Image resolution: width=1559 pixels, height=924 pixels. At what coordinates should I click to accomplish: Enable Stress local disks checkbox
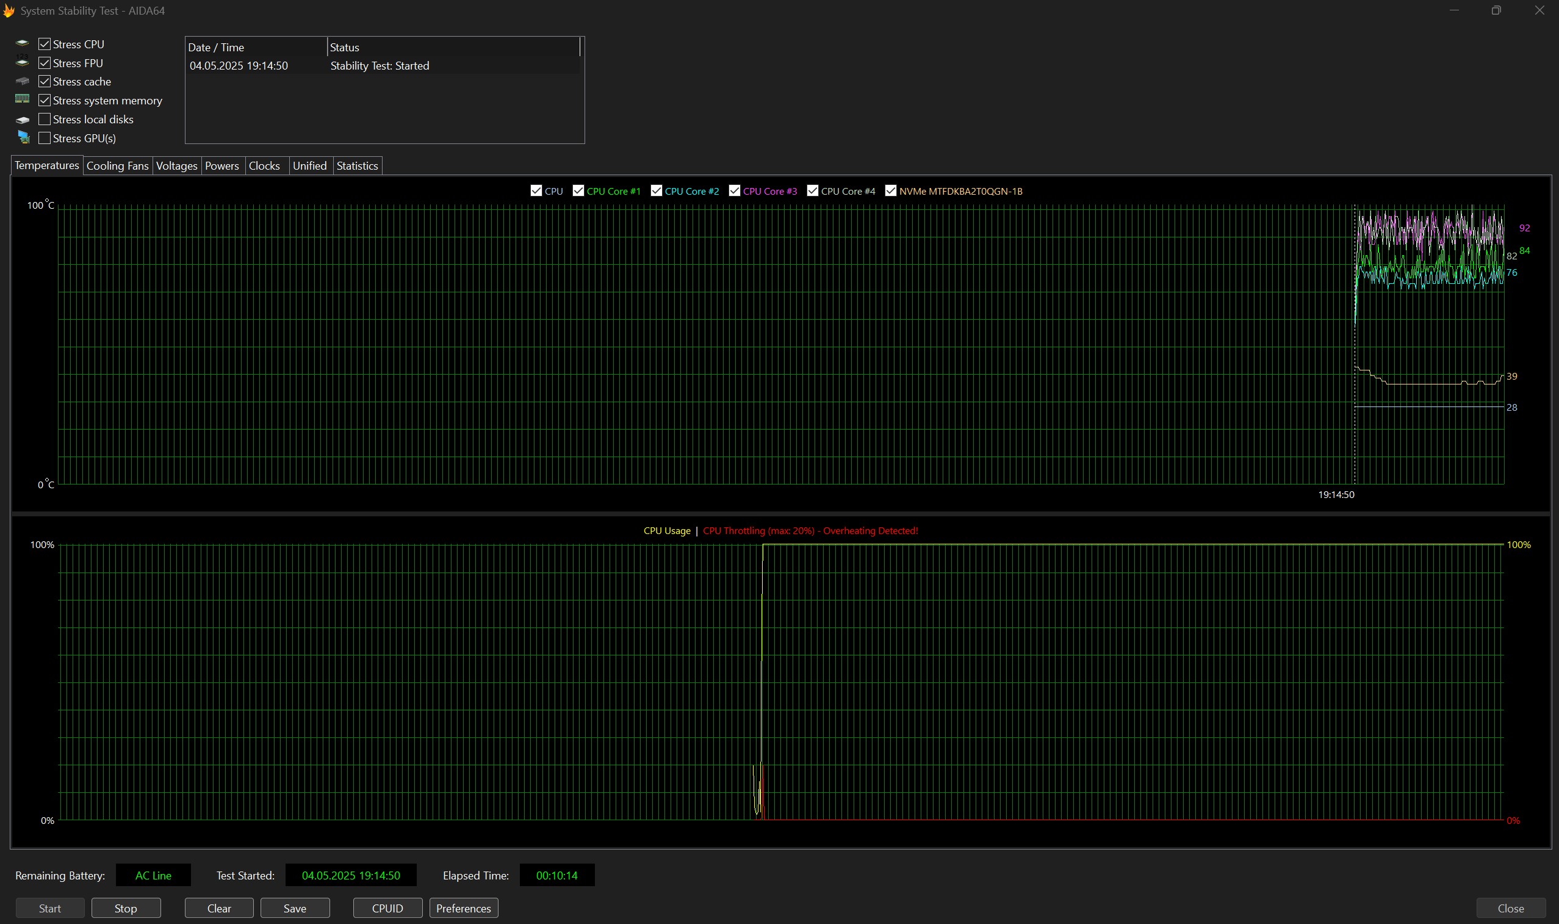(44, 120)
